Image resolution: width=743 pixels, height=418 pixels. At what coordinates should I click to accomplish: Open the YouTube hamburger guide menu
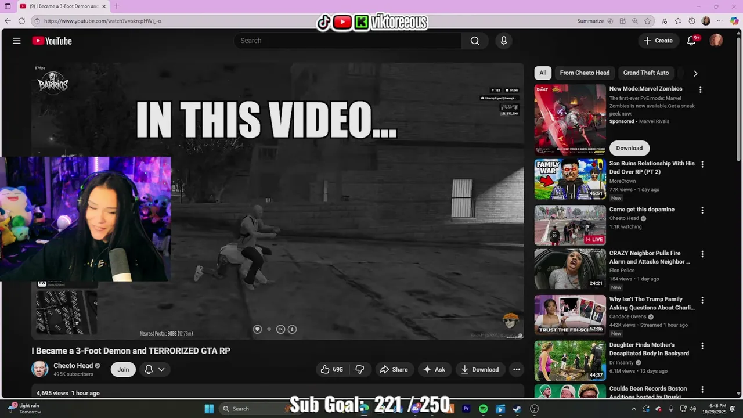coord(17,41)
